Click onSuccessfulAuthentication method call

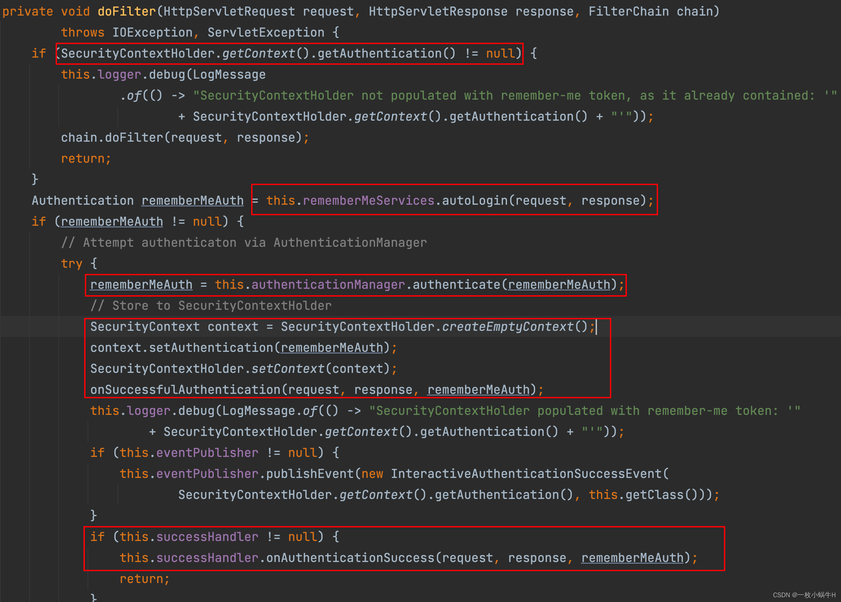coord(185,390)
